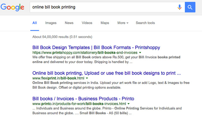This screenshot has width=202, height=119.
Task: Select the All results tab
Action: (34, 23)
